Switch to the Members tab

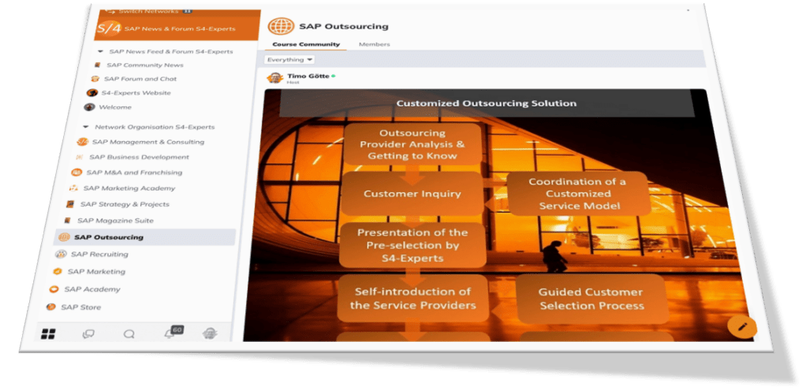click(x=374, y=44)
